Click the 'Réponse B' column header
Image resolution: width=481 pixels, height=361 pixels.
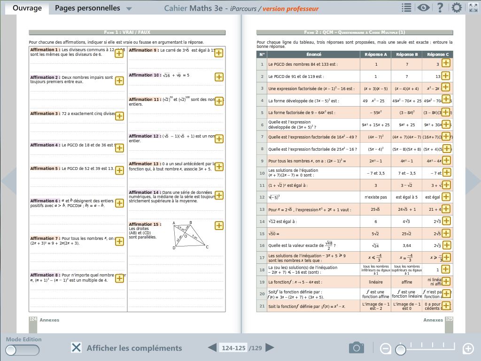coord(407,54)
